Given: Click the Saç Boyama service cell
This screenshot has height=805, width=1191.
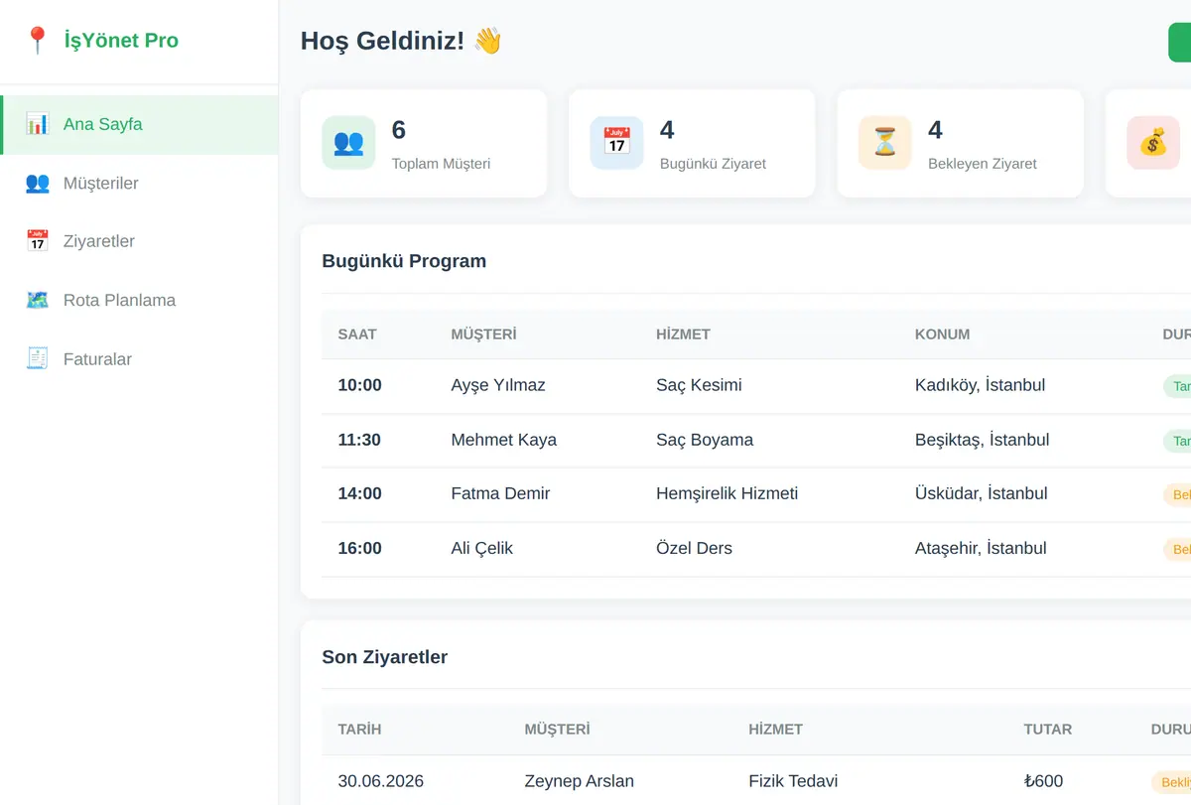Looking at the screenshot, I should point(705,440).
